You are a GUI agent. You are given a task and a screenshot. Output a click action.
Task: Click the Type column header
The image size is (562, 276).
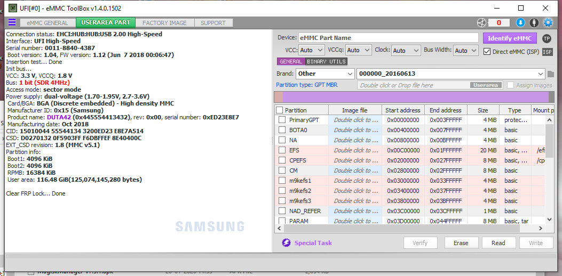(x=514, y=110)
